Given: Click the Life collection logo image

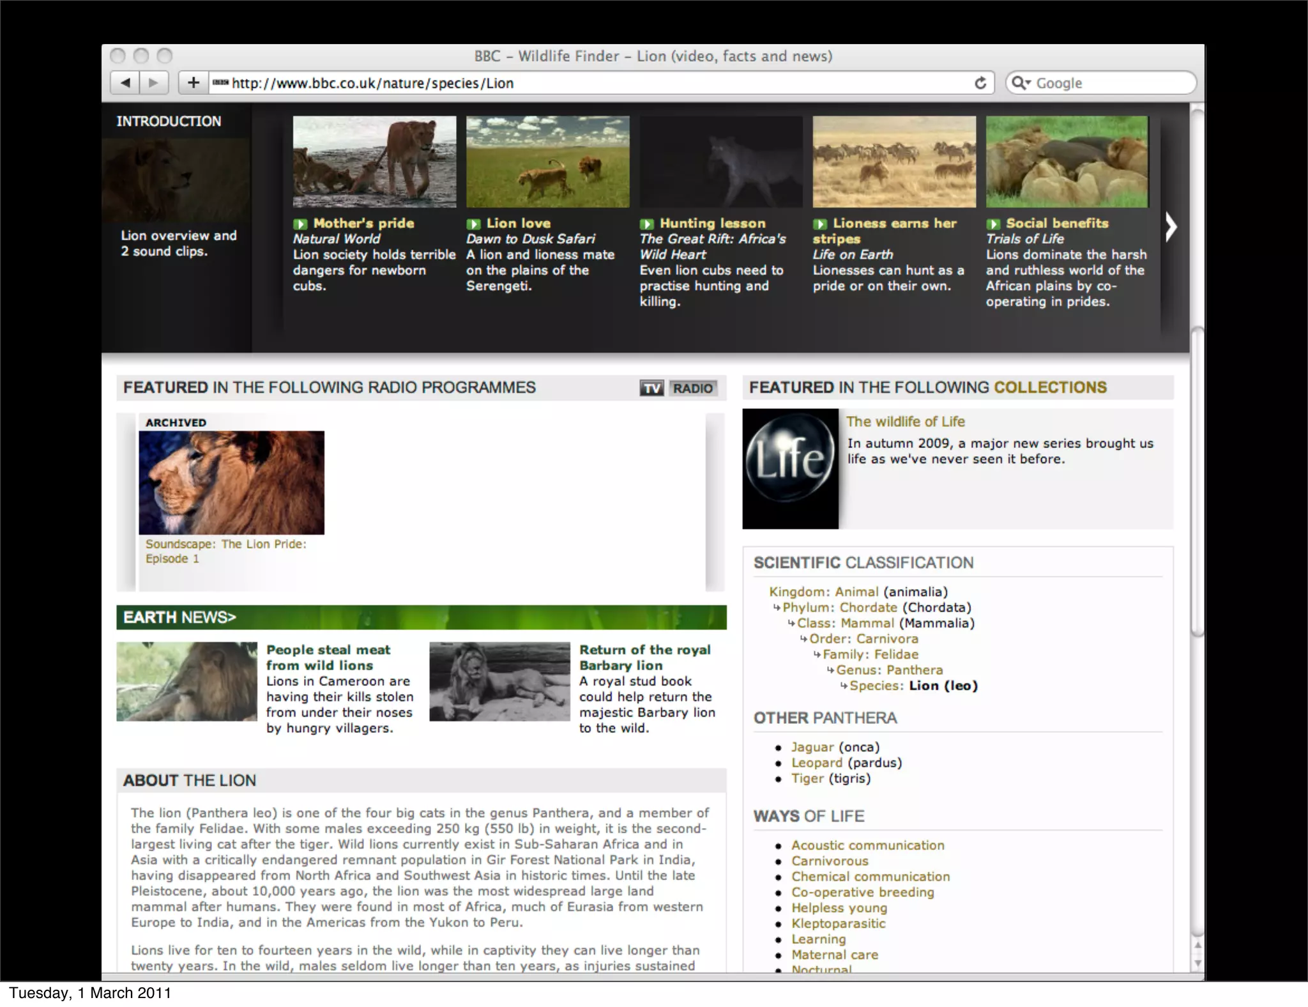Looking at the screenshot, I should [790, 468].
